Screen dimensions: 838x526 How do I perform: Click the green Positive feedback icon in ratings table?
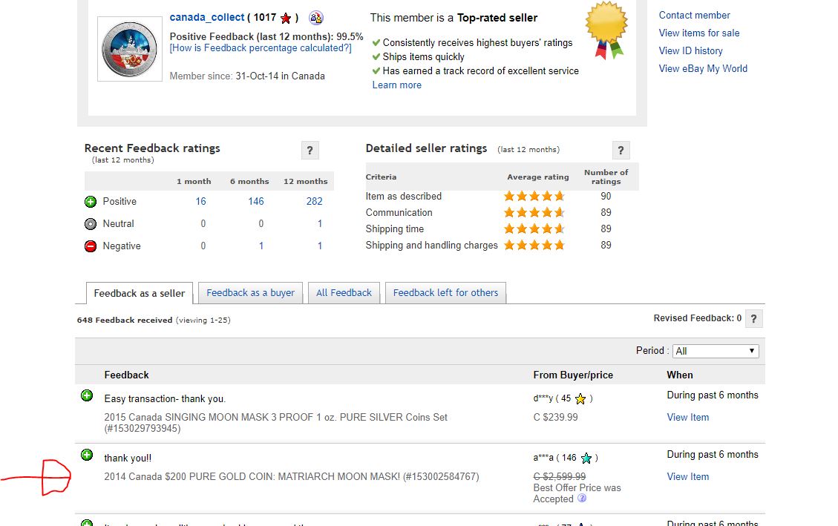(x=91, y=202)
